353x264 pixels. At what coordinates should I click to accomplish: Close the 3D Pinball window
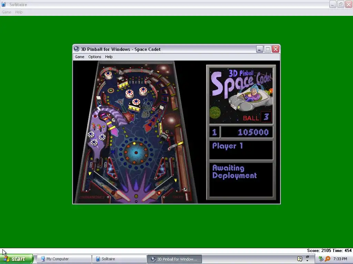coord(275,49)
